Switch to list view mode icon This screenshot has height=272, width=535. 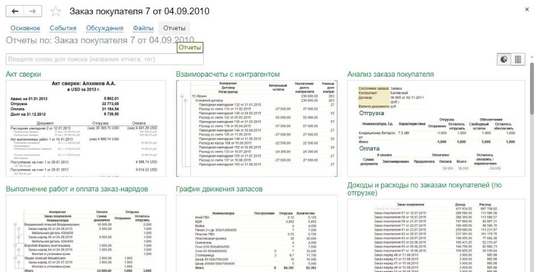click(x=518, y=59)
